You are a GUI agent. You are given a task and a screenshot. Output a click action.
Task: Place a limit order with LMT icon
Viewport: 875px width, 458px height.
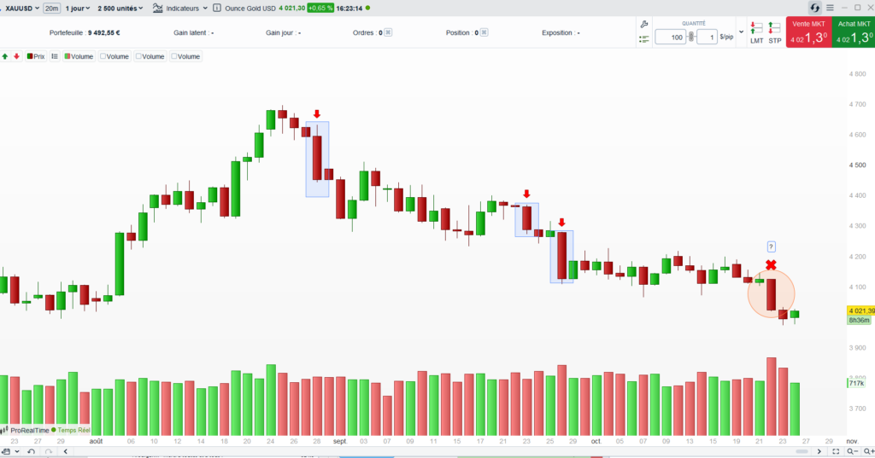click(757, 33)
